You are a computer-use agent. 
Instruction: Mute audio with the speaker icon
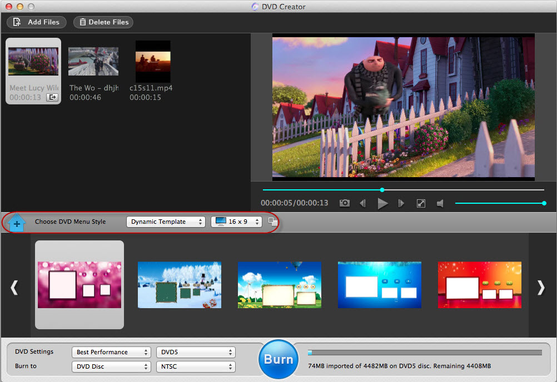440,204
